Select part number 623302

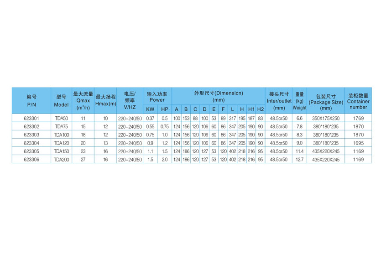(x=31, y=126)
